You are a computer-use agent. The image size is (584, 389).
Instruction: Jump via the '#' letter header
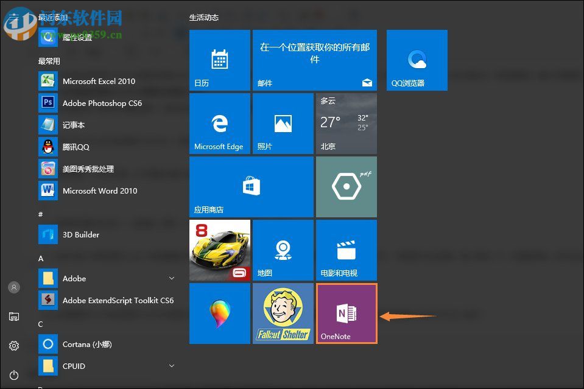pos(40,214)
